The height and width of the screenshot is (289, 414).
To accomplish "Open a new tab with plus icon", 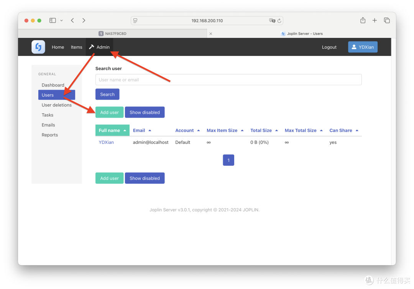I will [375, 20].
